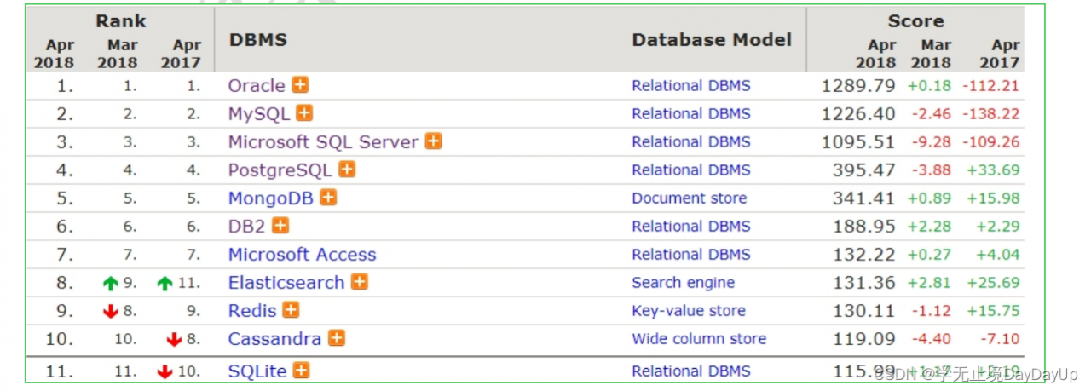1091x391 pixels.
Task: Click the plus icon next to MongoDB
Action: pos(328,198)
